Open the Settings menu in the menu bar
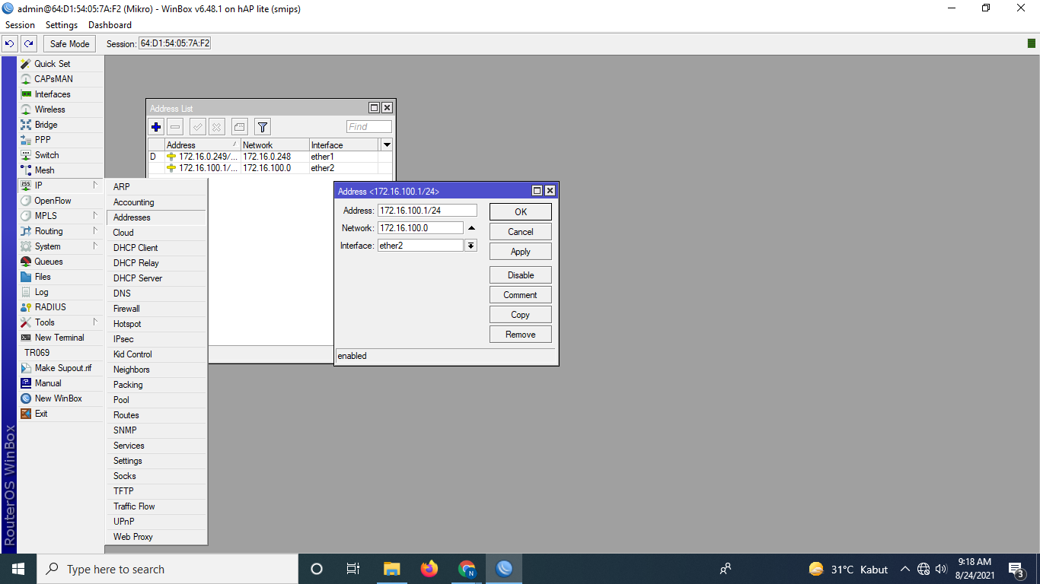The image size is (1040, 584). tap(62, 25)
